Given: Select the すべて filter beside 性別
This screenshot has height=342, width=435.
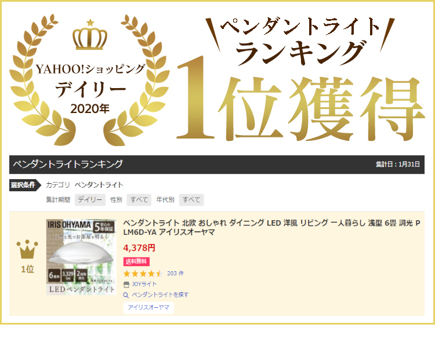Looking at the screenshot, I should (139, 200).
